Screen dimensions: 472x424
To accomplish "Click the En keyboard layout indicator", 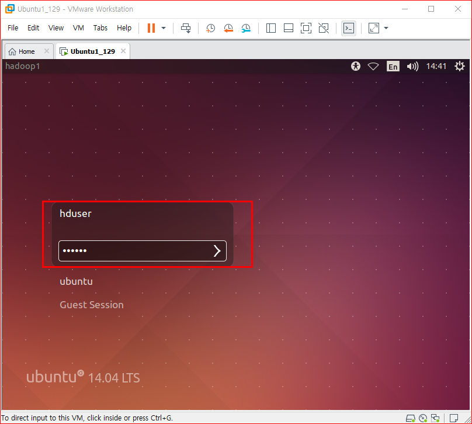I will pyautogui.click(x=393, y=66).
